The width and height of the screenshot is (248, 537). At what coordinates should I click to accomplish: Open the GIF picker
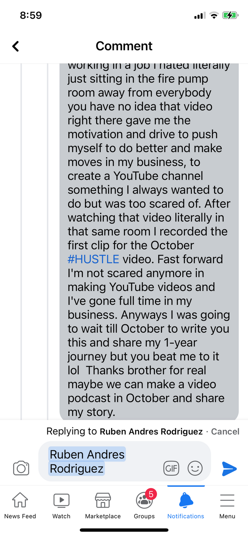pyautogui.click(x=171, y=468)
